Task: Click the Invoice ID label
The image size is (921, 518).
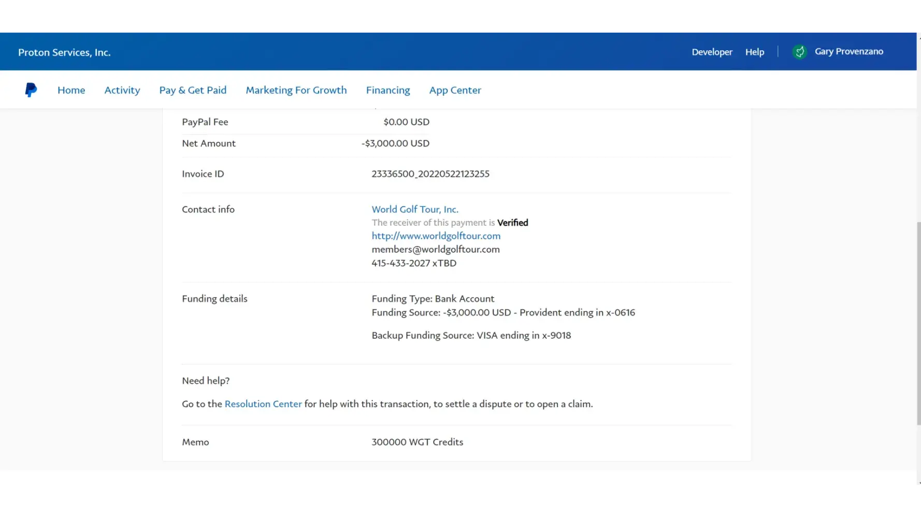Action: pyautogui.click(x=203, y=174)
